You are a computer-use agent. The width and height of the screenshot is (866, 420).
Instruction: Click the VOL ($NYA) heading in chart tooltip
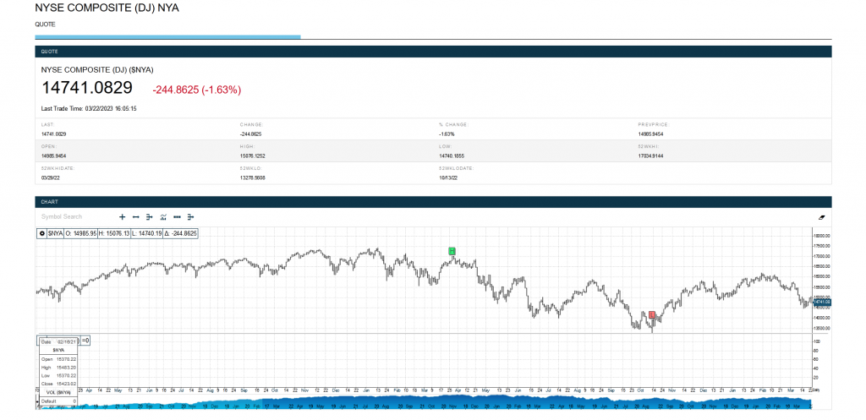coord(58,391)
